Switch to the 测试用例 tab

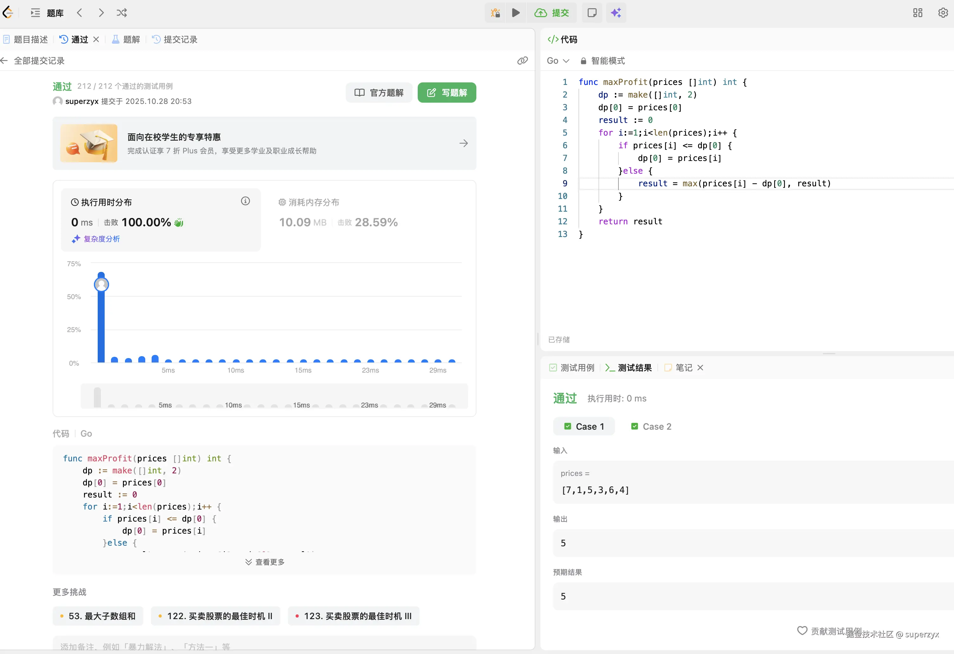(572, 367)
